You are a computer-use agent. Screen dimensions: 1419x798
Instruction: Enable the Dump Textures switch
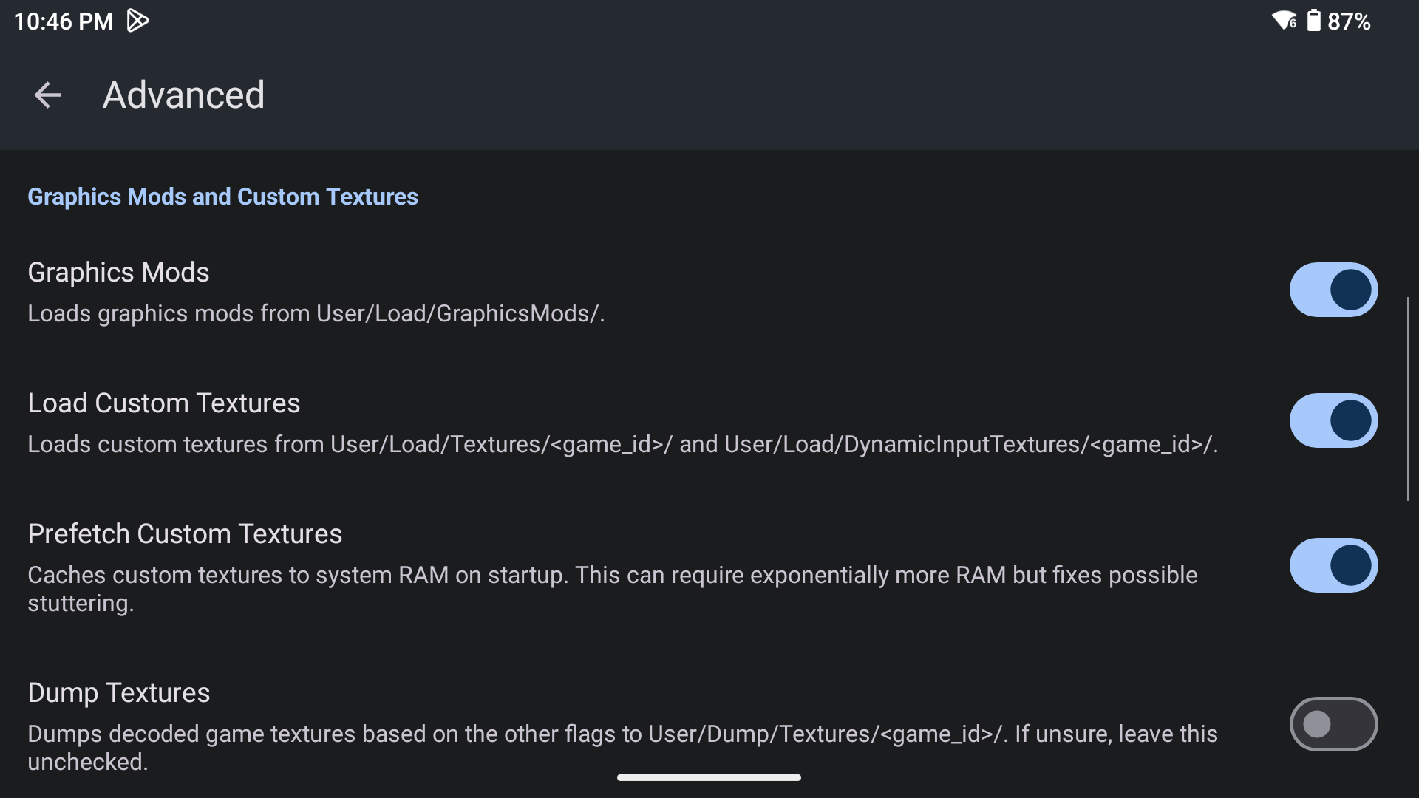1333,724
